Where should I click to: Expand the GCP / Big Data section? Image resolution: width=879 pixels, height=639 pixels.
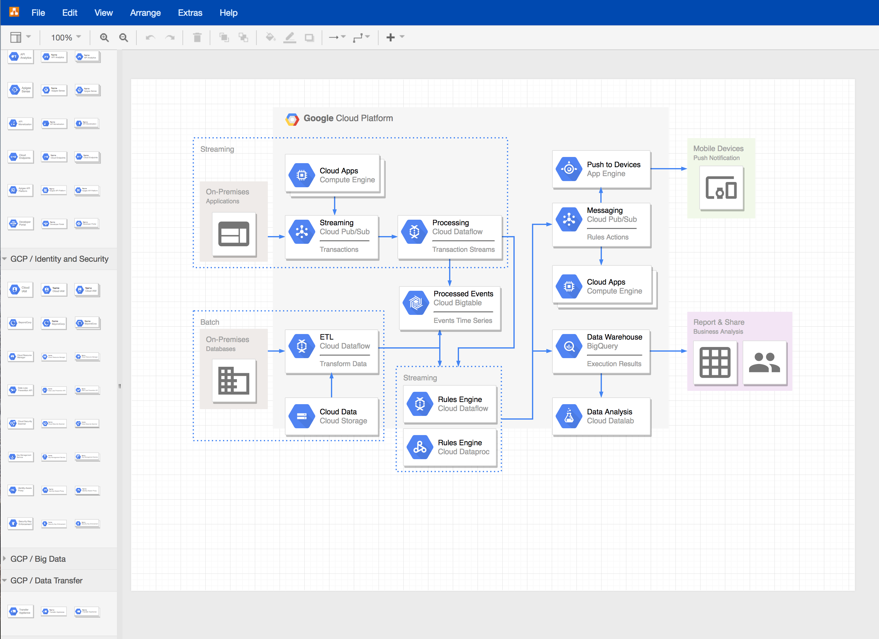[x=59, y=558]
